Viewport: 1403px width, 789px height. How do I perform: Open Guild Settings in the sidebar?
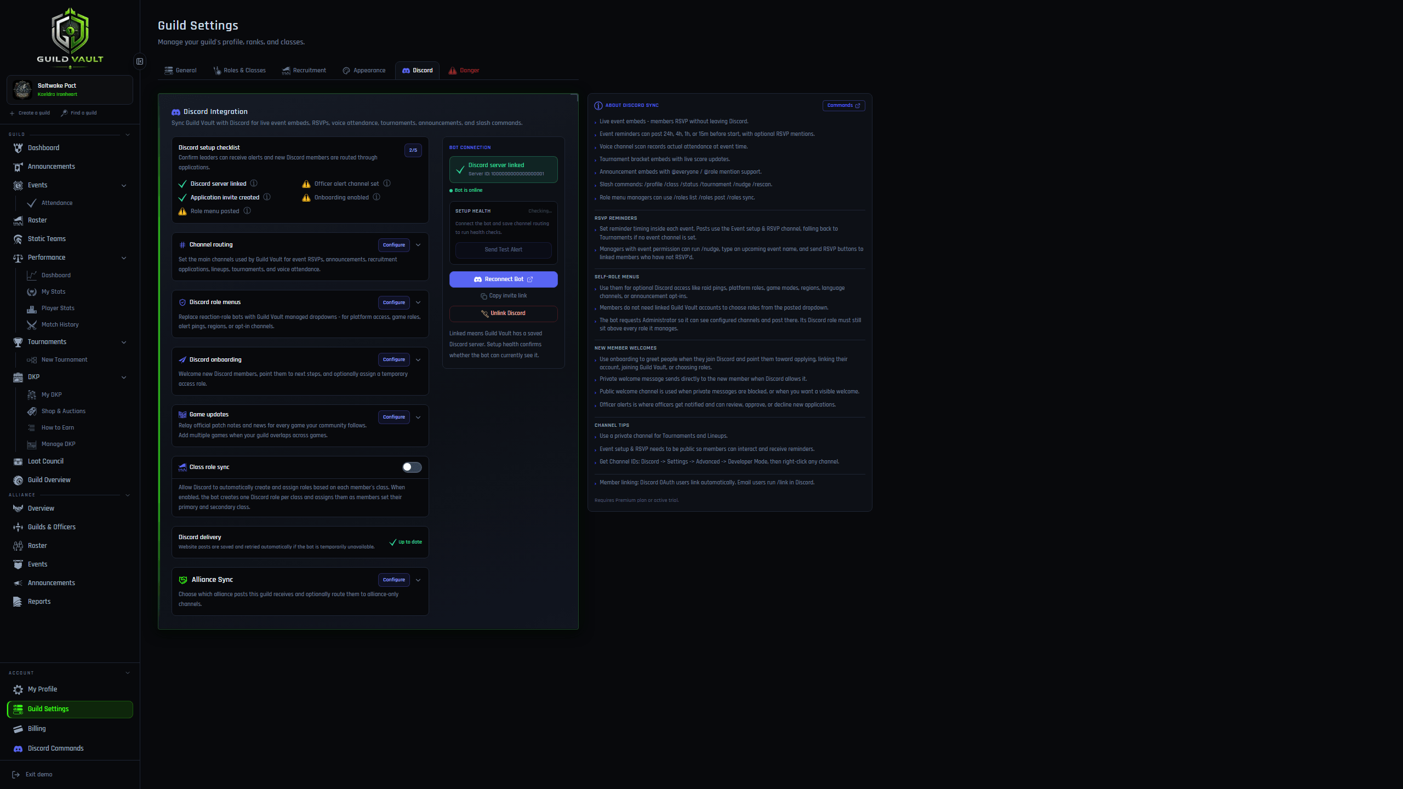70,709
